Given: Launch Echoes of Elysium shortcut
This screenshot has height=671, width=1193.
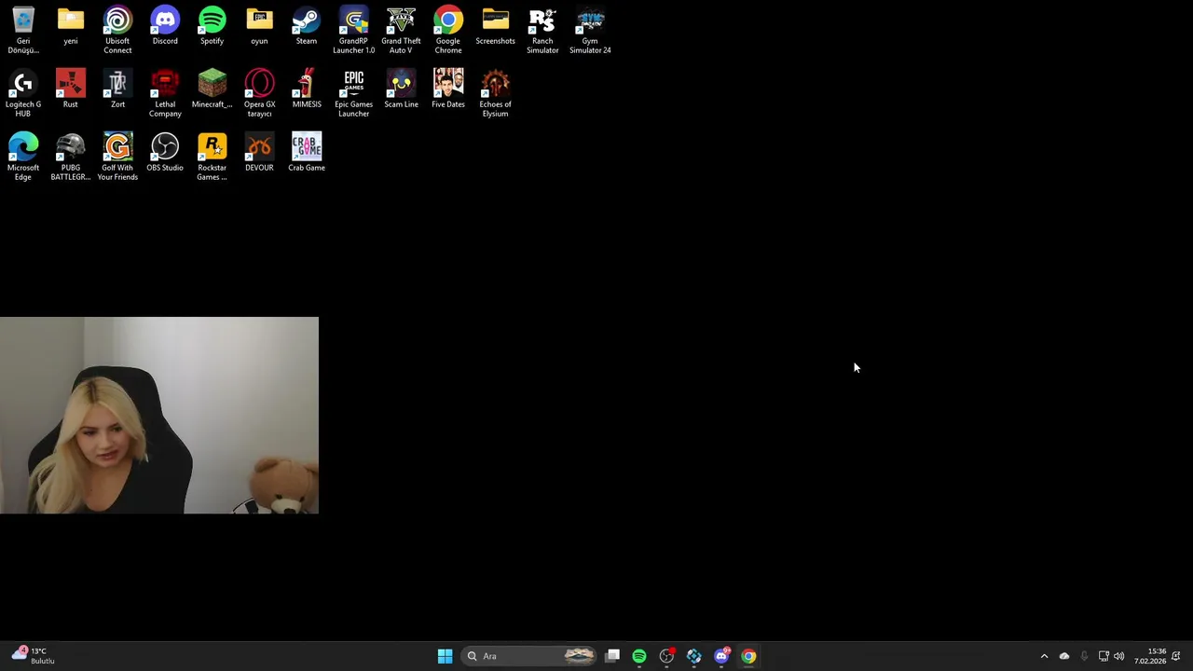Looking at the screenshot, I should coord(495,94).
